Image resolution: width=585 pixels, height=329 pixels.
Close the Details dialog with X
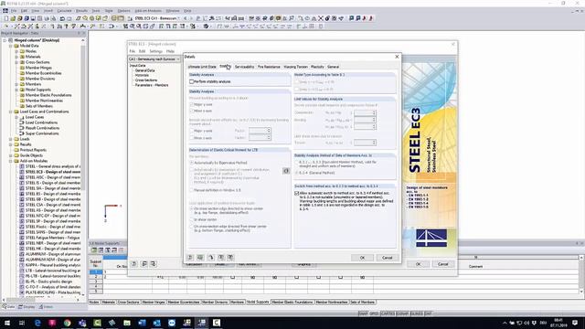point(397,57)
